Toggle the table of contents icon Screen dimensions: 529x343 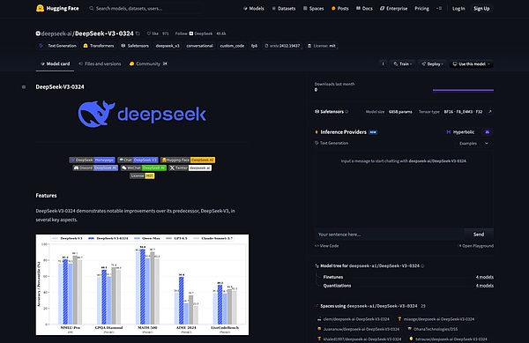pyautogui.click(x=24, y=87)
